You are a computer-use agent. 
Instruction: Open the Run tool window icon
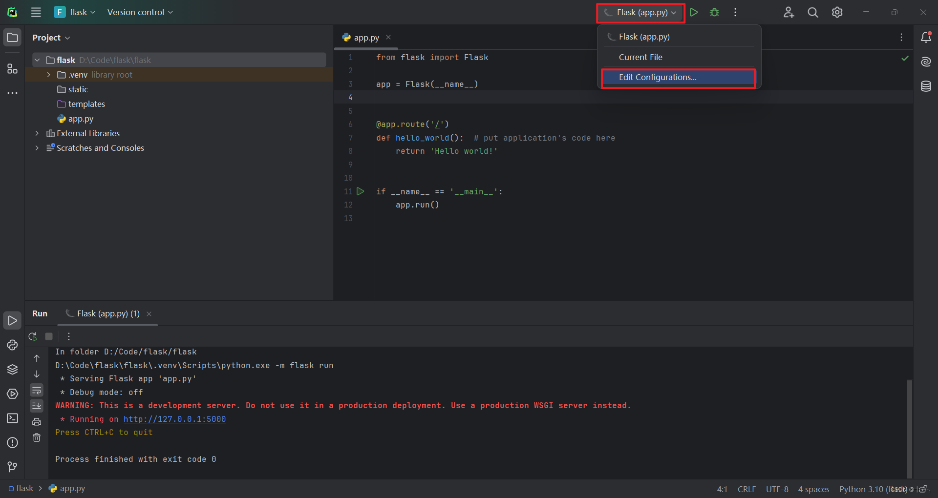point(12,320)
